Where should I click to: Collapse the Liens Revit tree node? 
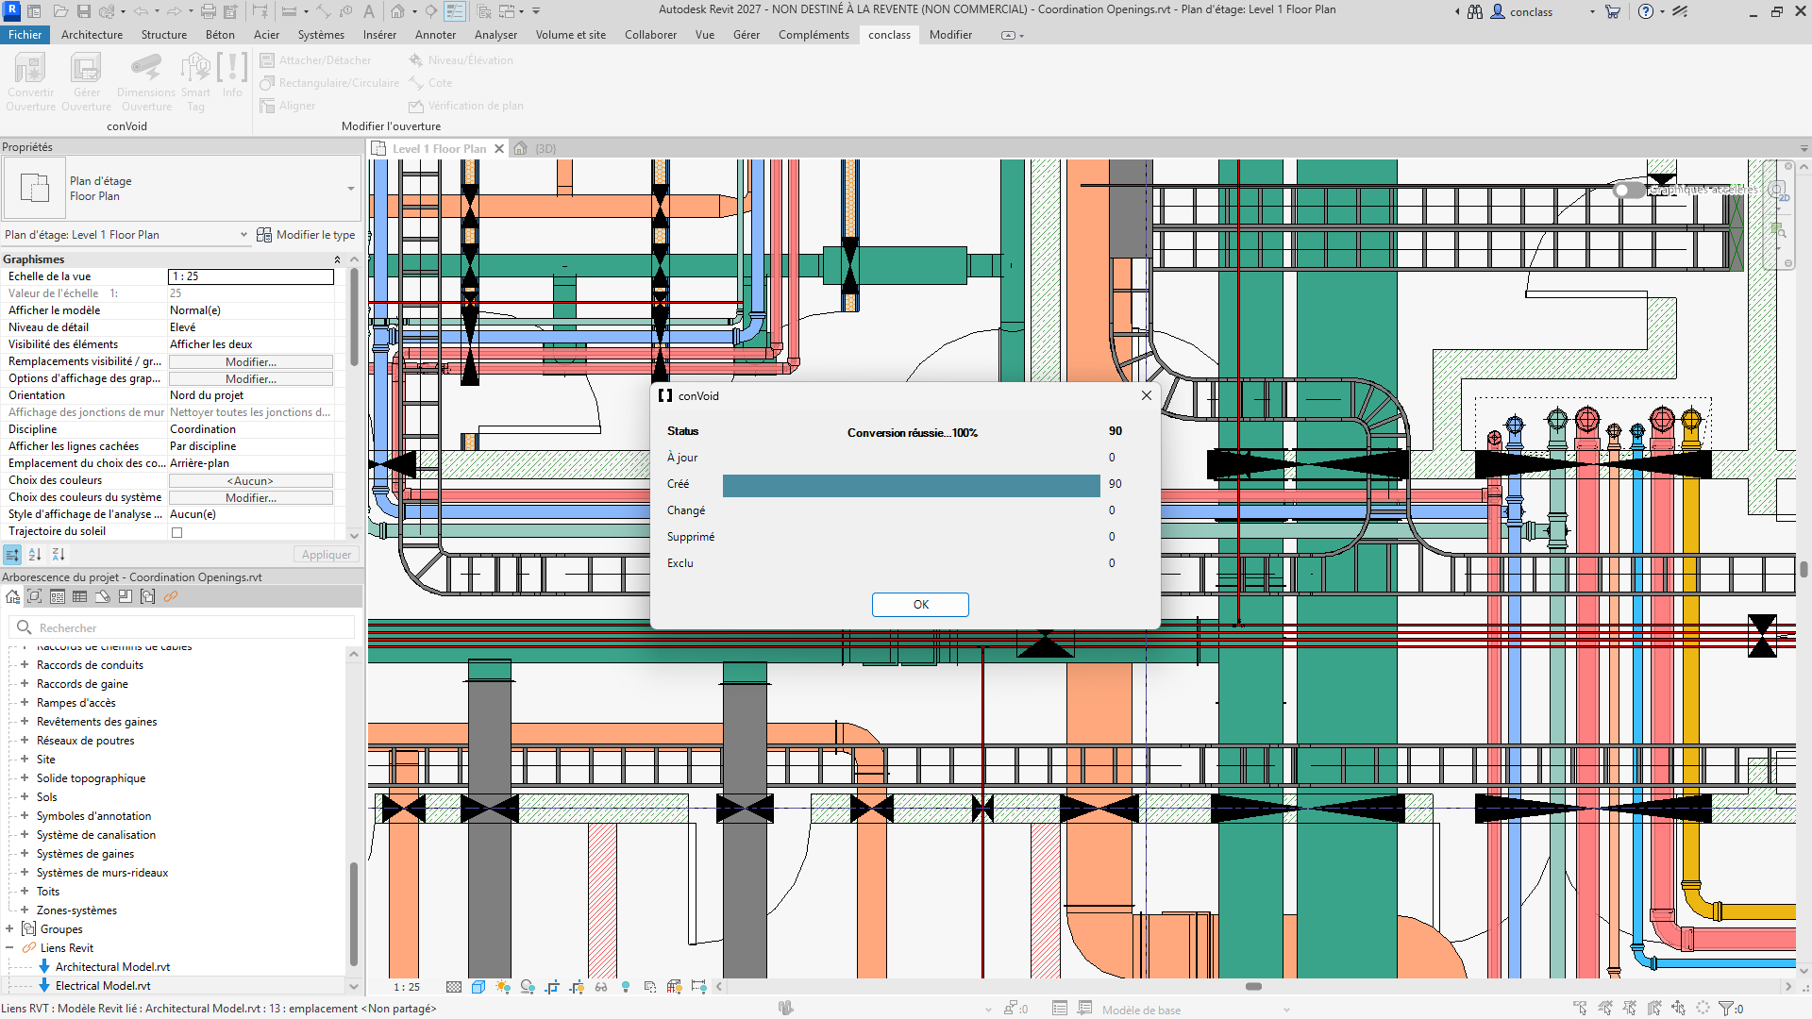[x=9, y=948]
